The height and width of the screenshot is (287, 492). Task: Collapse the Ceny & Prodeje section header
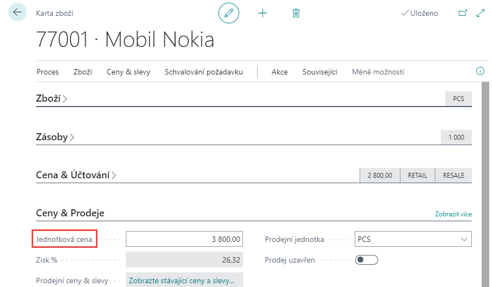tap(70, 213)
